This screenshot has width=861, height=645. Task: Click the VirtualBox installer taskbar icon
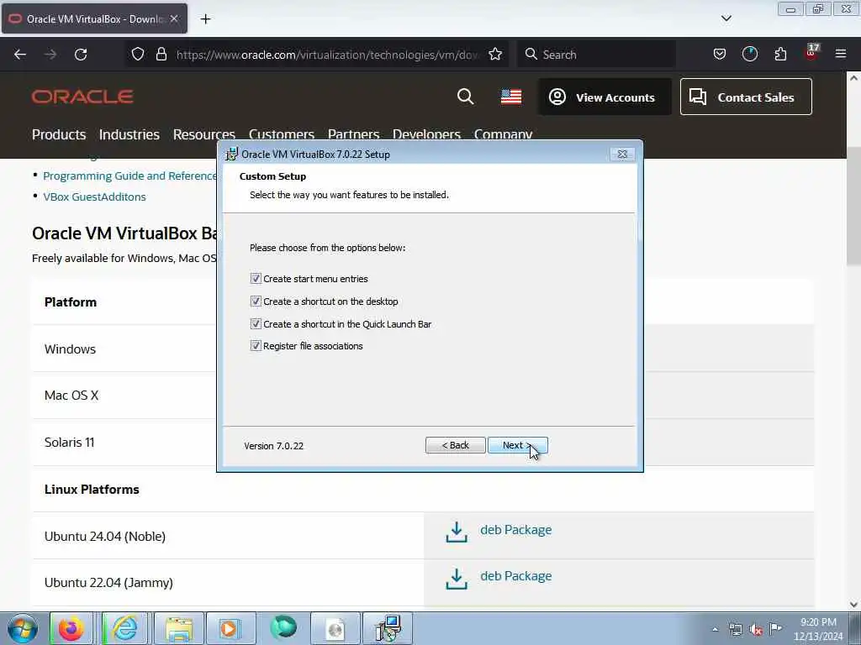tap(388, 628)
